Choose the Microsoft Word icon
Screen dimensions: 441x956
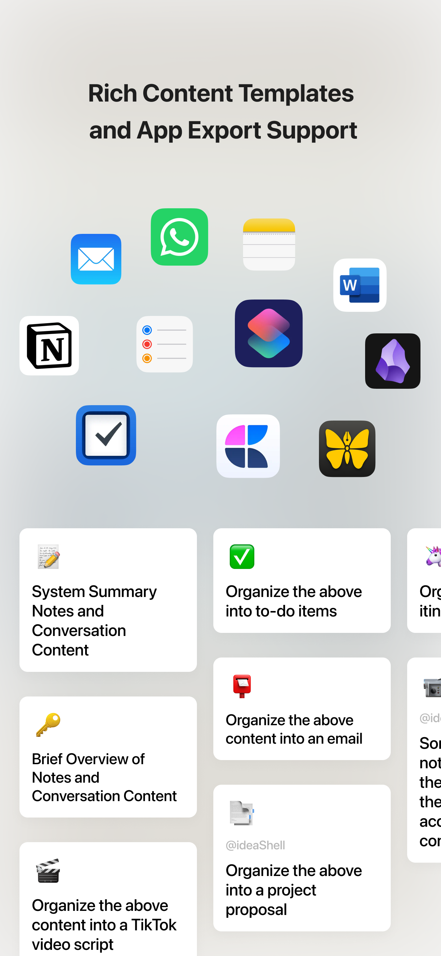[x=360, y=285]
